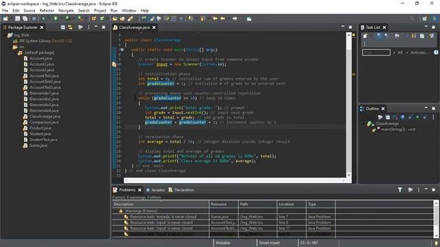This screenshot has height=247, width=440.
Task: Open the Project menu
Action: tap(100, 11)
